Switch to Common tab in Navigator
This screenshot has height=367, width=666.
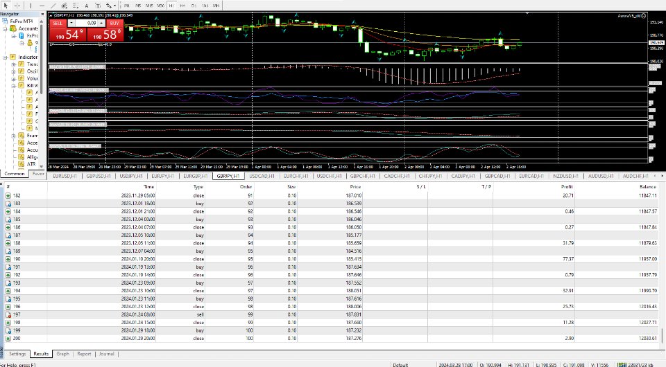15,174
